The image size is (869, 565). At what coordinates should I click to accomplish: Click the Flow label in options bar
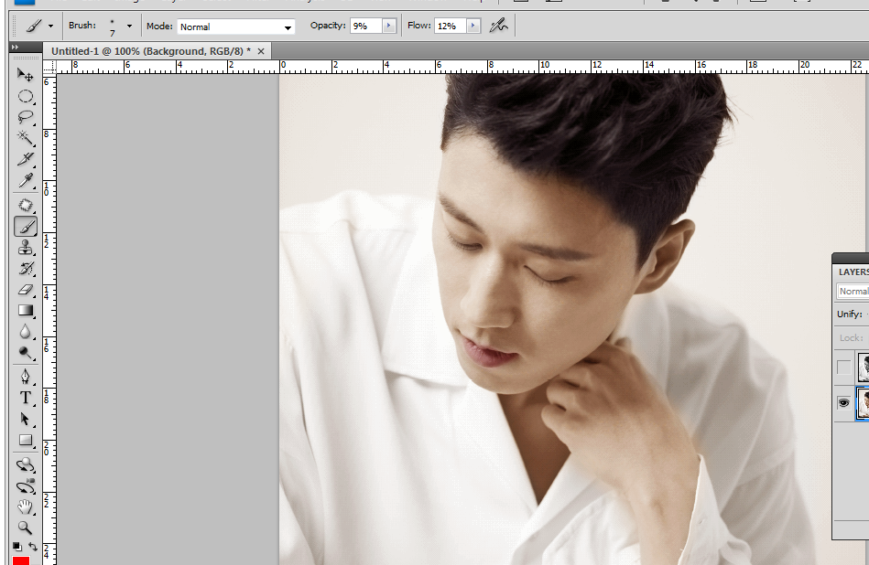[419, 26]
